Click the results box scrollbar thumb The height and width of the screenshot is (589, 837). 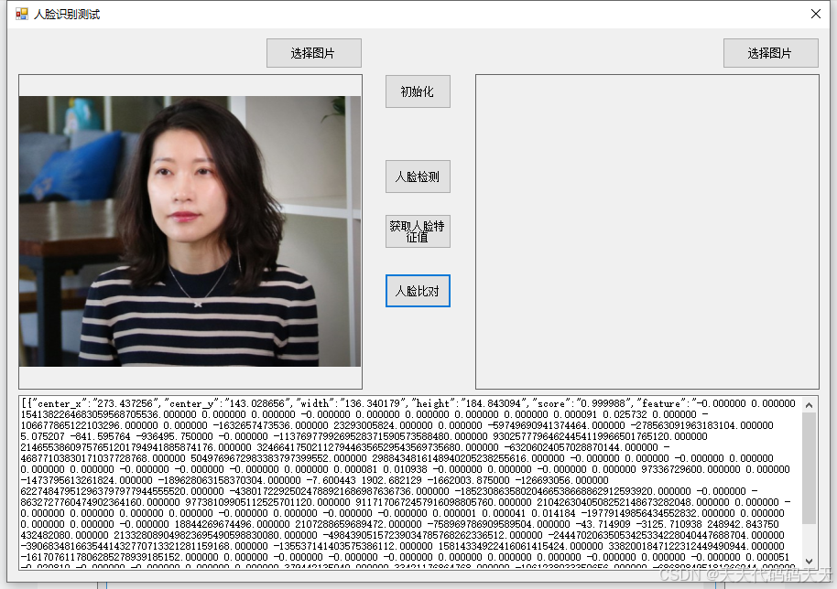(x=809, y=467)
